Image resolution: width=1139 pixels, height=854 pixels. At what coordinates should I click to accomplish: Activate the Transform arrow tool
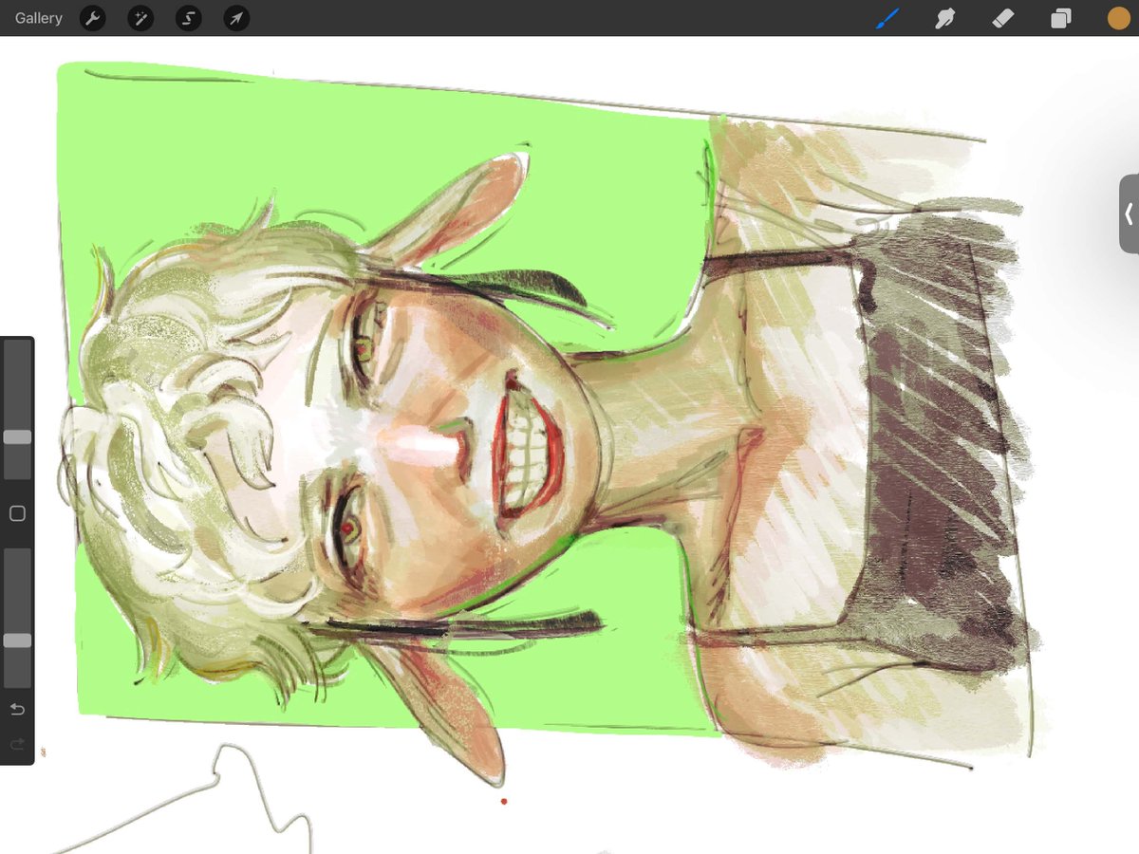pos(236,18)
